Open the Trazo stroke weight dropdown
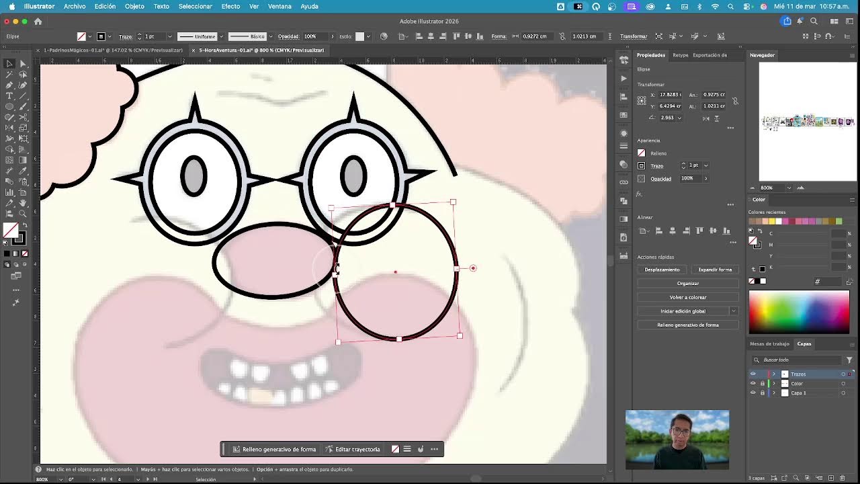860x484 pixels. click(x=705, y=165)
